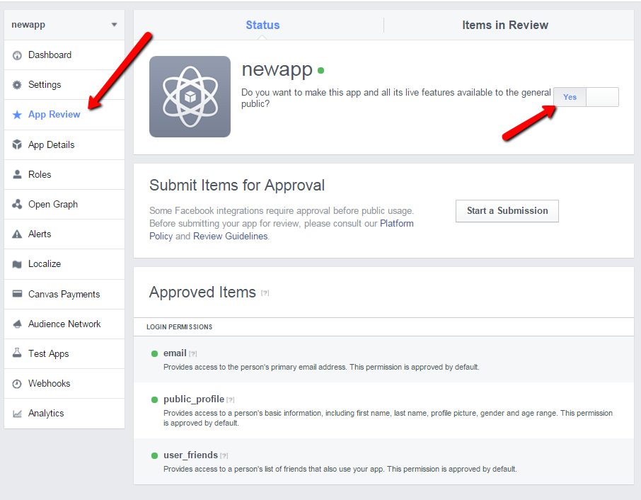Open Audience Network in the sidebar
641x500 pixels.
click(x=64, y=324)
